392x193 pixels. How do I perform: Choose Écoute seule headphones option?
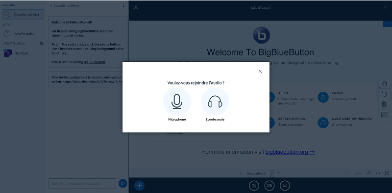(215, 102)
